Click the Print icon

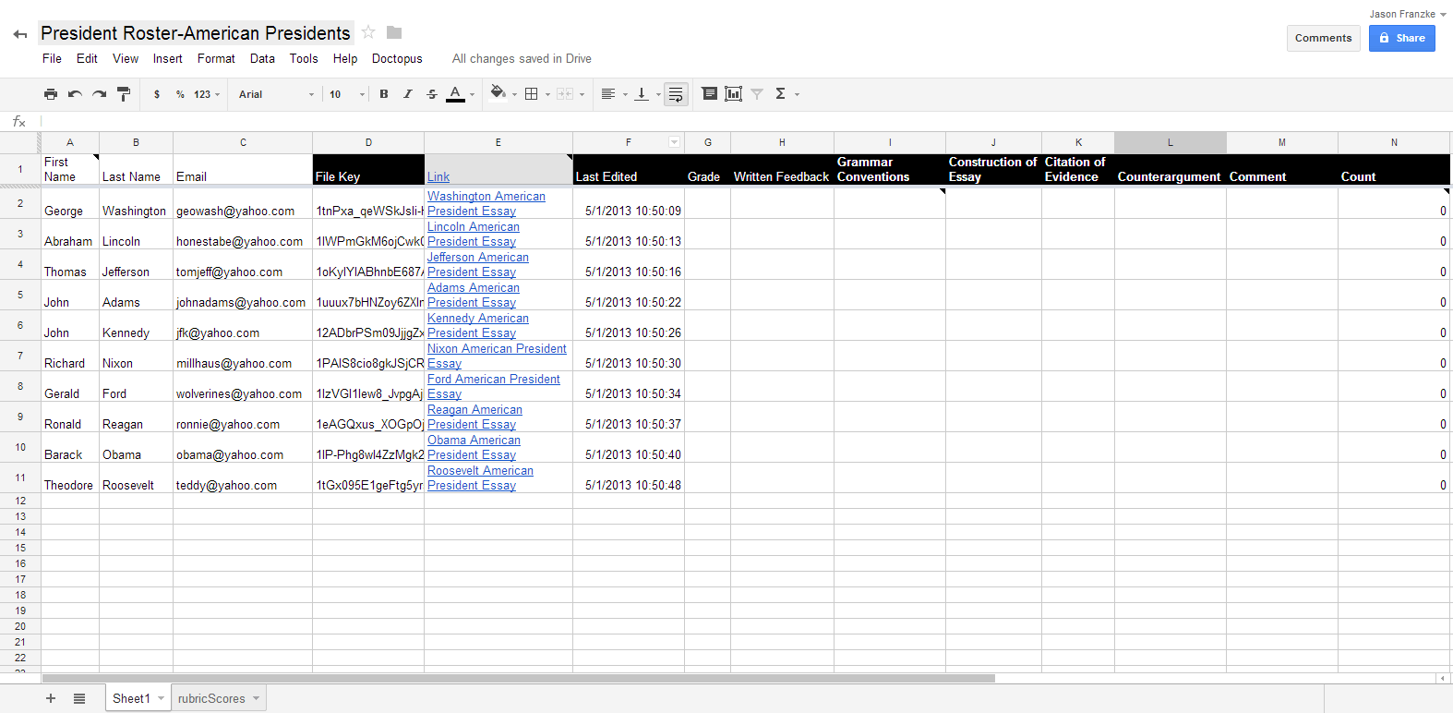coord(51,94)
